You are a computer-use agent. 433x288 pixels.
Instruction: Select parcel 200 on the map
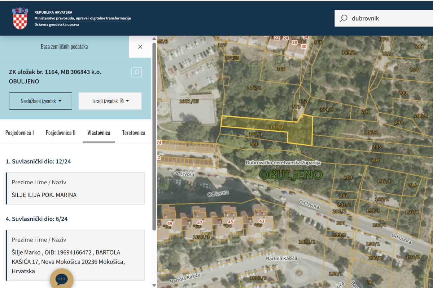click(x=341, y=223)
